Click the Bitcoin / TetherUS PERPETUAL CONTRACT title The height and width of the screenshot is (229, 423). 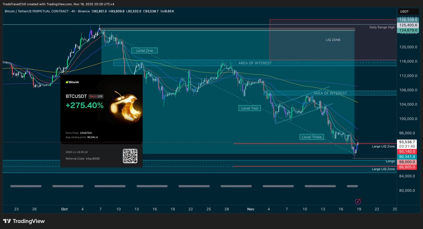(36, 11)
